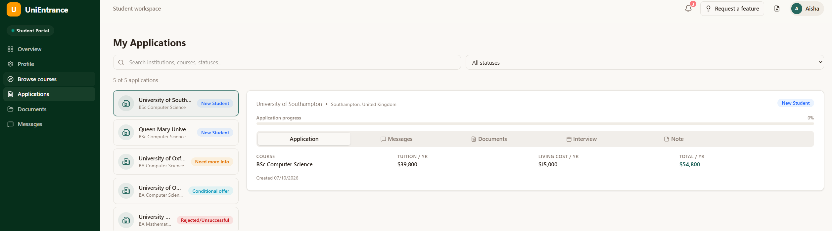
Task: Click the lightbulb icon in Request a feature
Action: (x=708, y=9)
